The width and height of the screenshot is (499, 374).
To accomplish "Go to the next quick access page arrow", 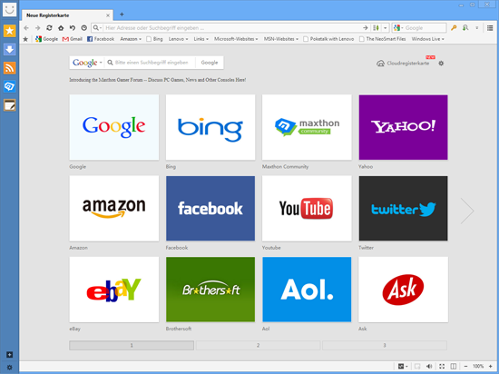I will (467, 211).
